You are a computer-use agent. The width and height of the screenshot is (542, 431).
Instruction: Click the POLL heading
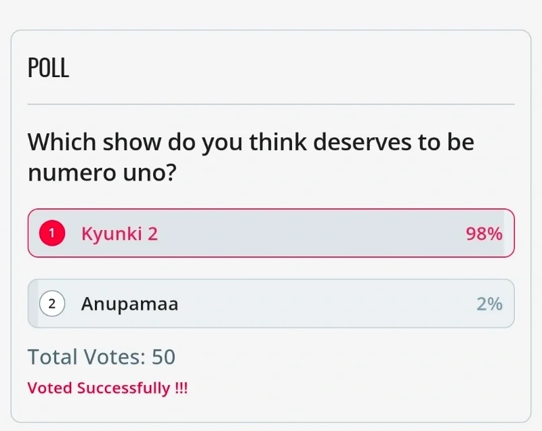tap(48, 68)
